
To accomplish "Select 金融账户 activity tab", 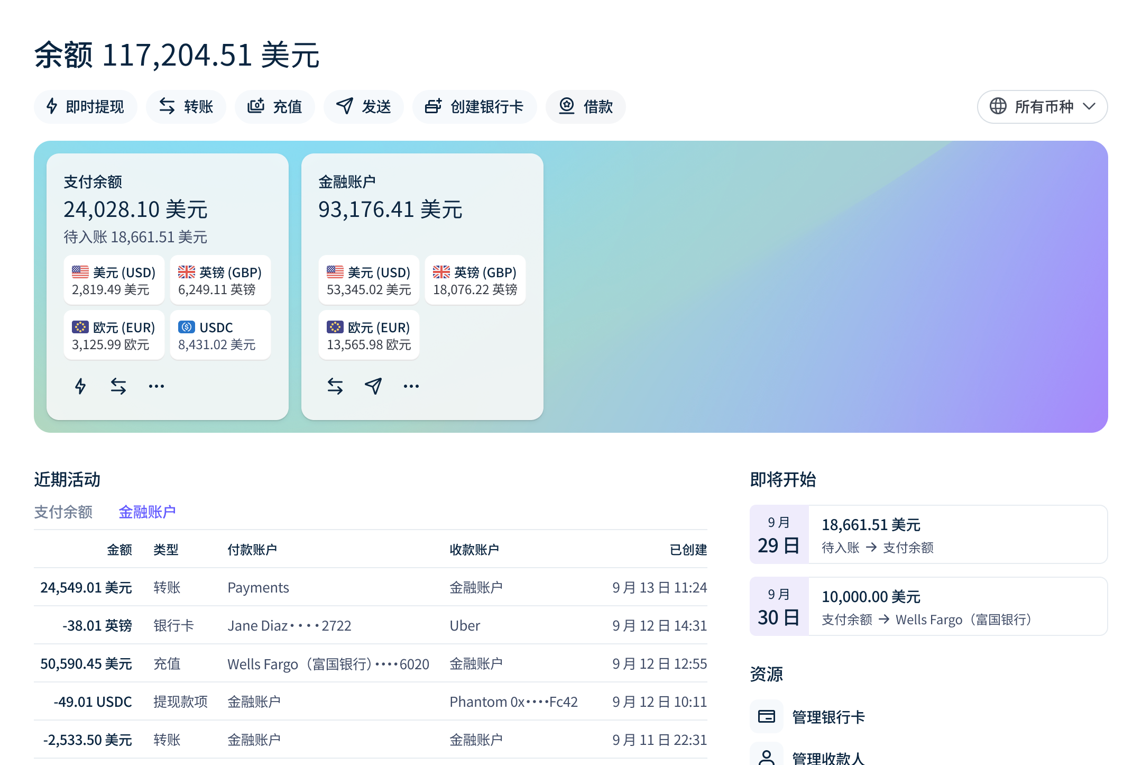I will [x=147, y=512].
